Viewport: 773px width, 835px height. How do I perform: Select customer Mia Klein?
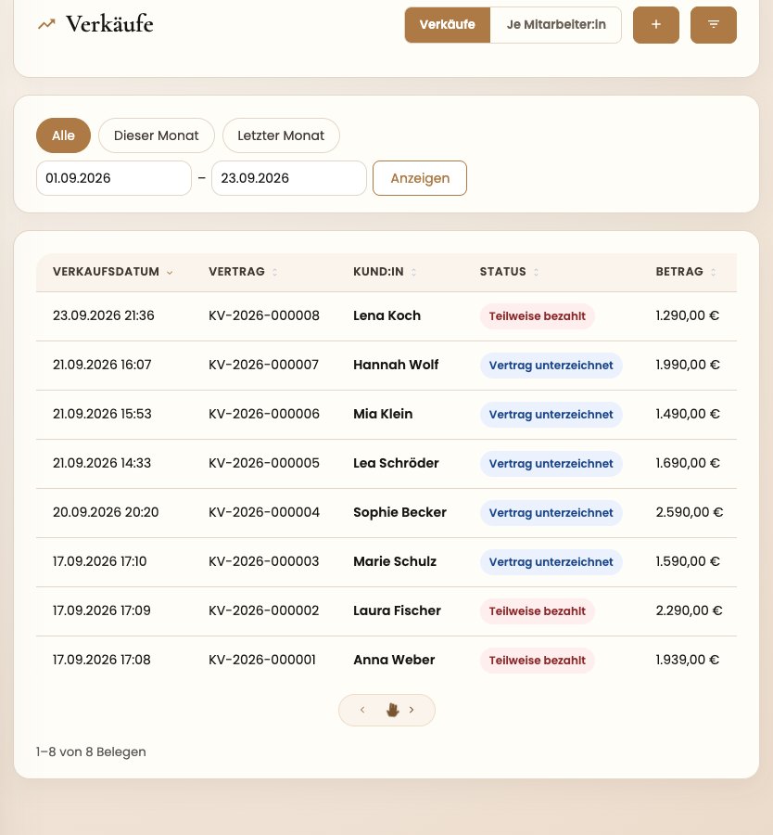coord(383,414)
